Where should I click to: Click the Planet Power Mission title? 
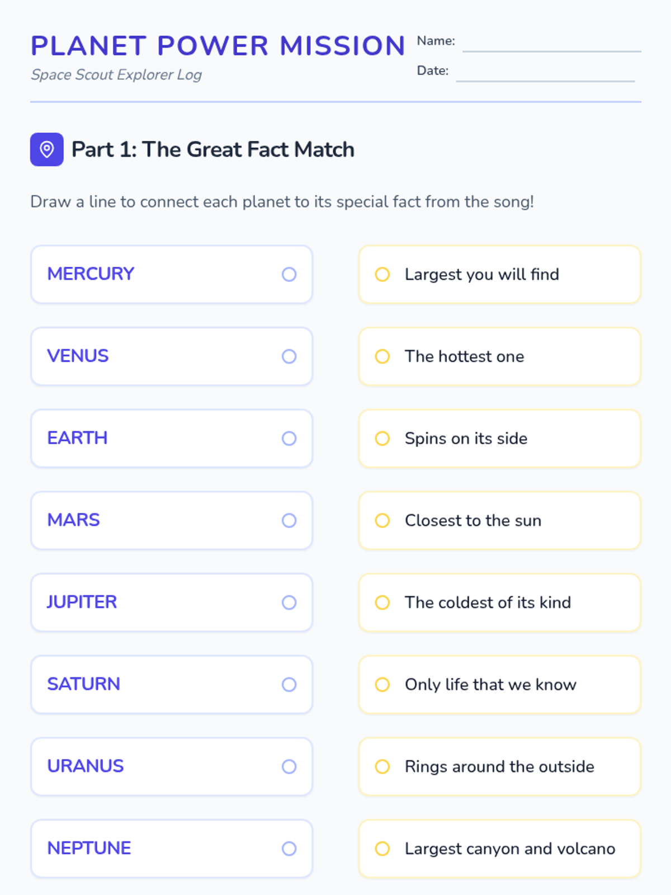[x=218, y=46]
